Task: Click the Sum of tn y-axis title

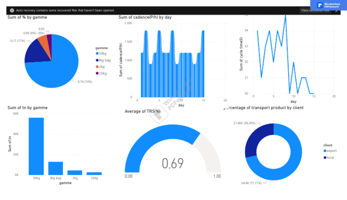Action: (9, 144)
